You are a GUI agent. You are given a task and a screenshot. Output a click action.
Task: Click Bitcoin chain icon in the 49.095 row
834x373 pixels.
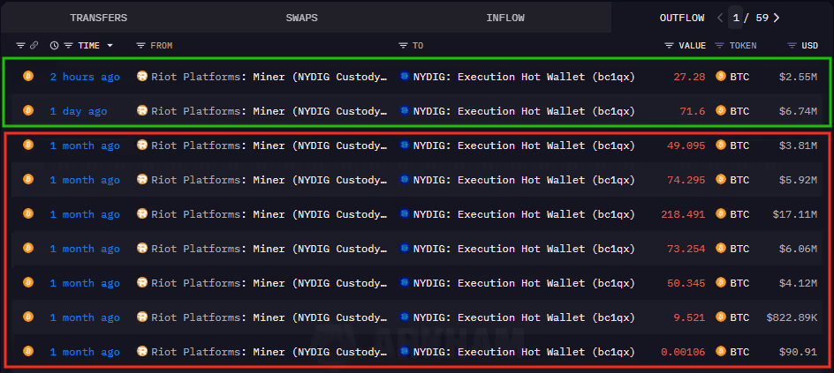pos(28,145)
